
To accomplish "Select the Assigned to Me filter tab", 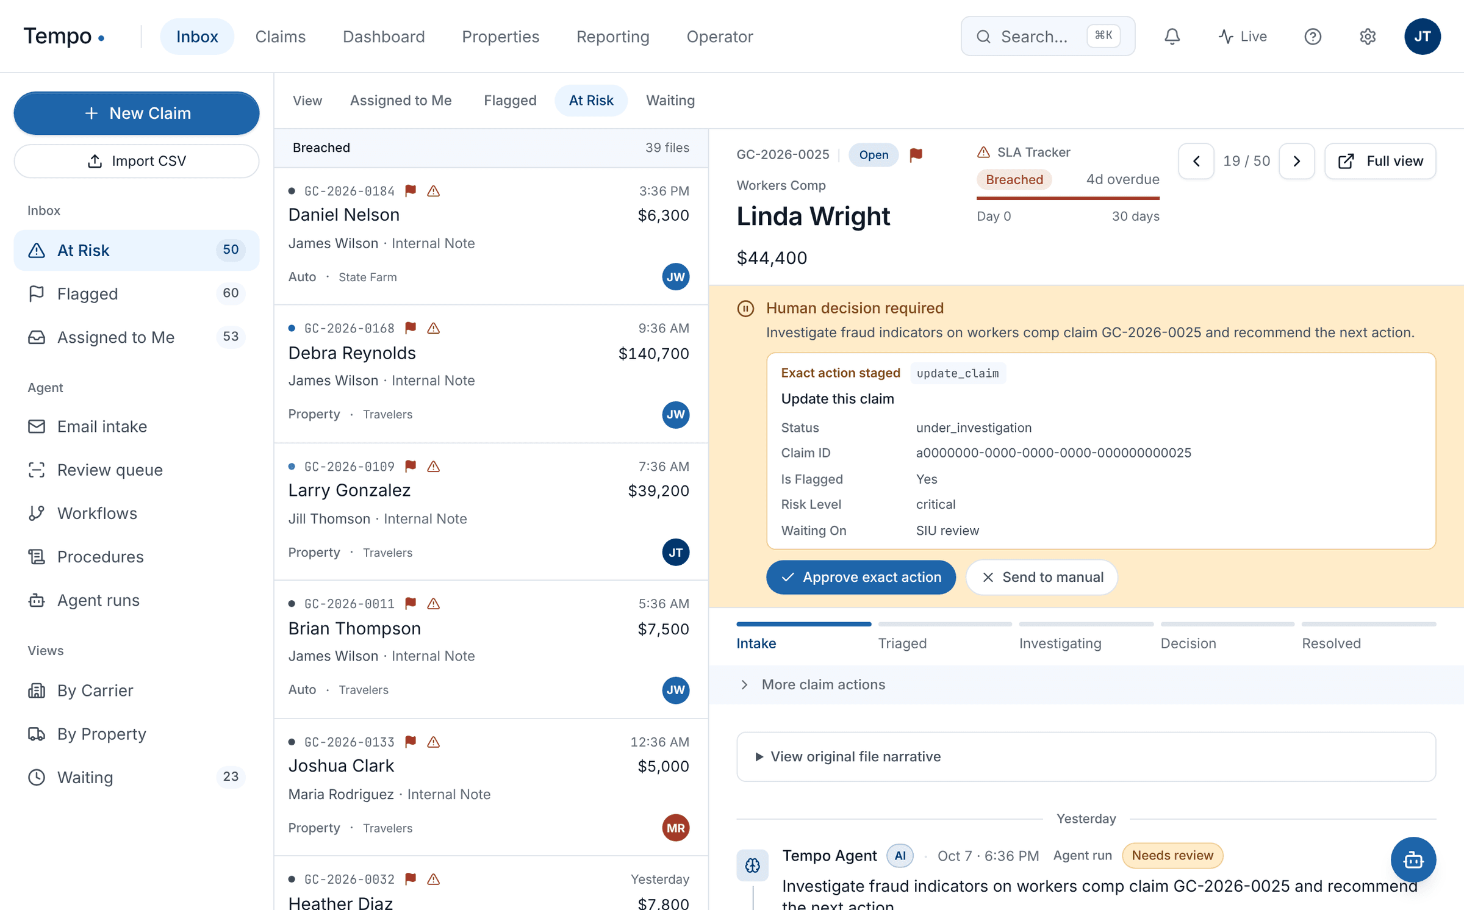I will [x=401, y=101].
